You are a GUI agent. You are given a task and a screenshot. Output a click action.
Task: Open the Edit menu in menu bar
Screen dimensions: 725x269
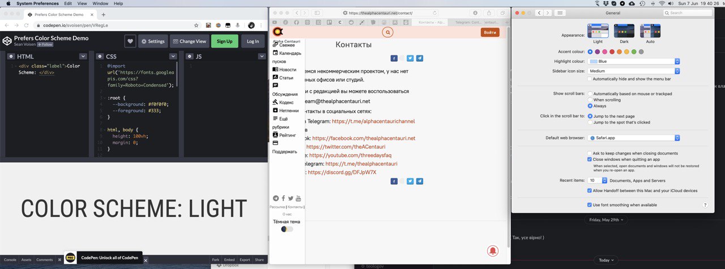click(x=68, y=3)
